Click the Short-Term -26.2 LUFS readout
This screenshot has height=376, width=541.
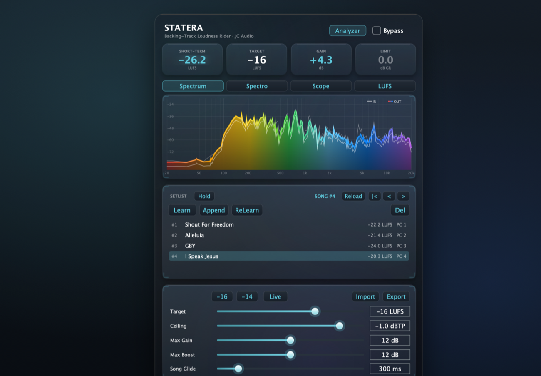coord(192,60)
